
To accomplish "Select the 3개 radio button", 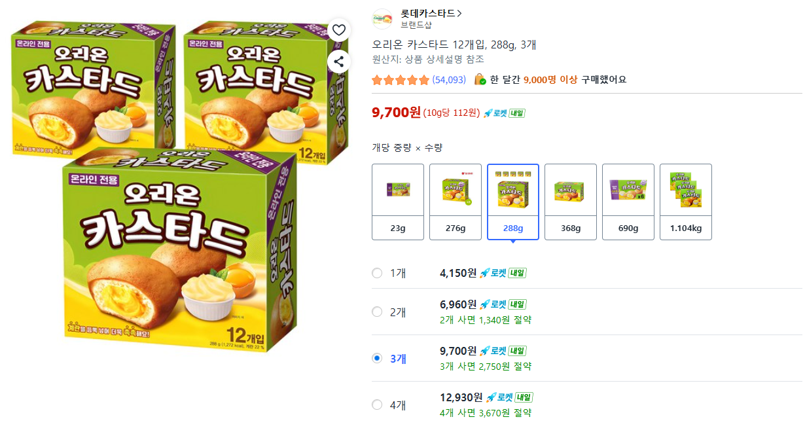I will click(x=377, y=358).
